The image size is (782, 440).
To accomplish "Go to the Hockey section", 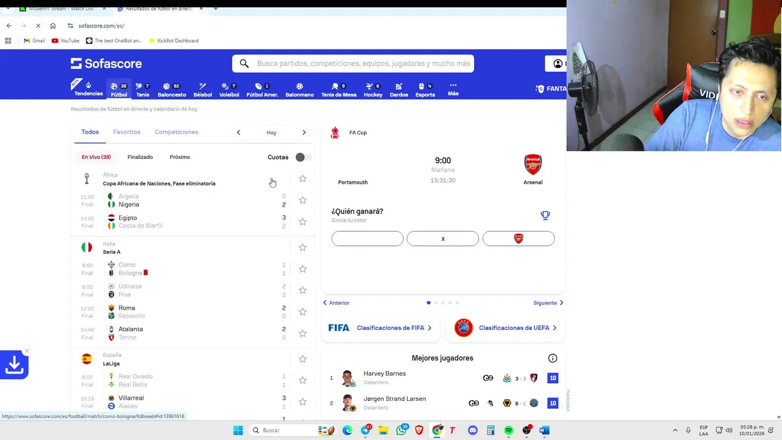I will tap(373, 90).
